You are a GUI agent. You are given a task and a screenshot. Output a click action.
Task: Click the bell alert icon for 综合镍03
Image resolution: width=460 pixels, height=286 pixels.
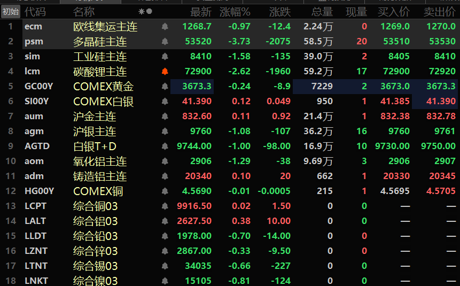165,281
